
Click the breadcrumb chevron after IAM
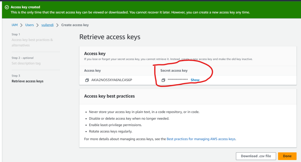coord(21,25)
